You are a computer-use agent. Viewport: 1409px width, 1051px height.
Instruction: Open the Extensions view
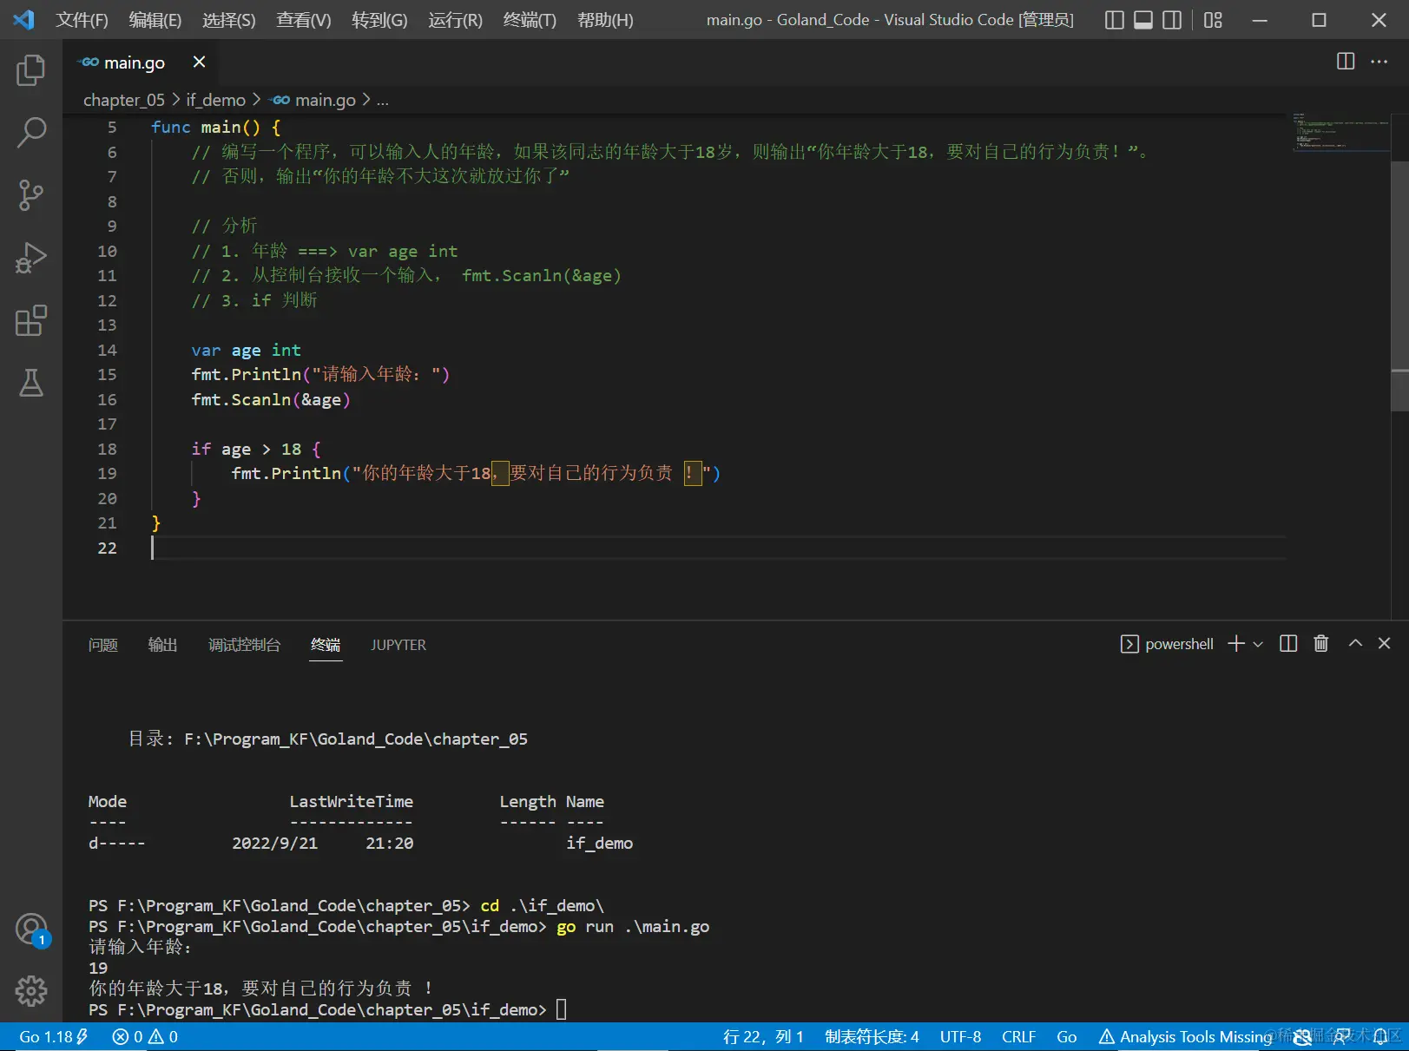pyautogui.click(x=31, y=320)
